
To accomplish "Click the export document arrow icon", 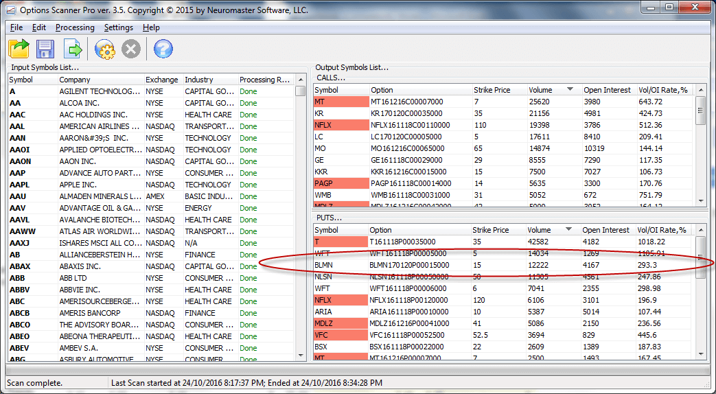I will (73, 49).
